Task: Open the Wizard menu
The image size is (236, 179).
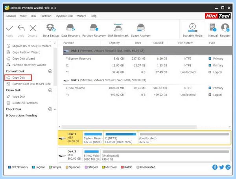Action: (82, 16)
